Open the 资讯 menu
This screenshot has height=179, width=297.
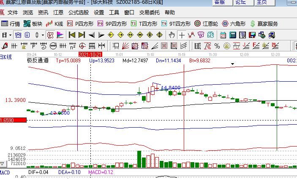pos(43,13)
